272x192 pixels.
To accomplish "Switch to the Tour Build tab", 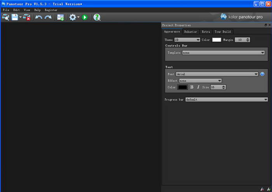I will (223, 32).
